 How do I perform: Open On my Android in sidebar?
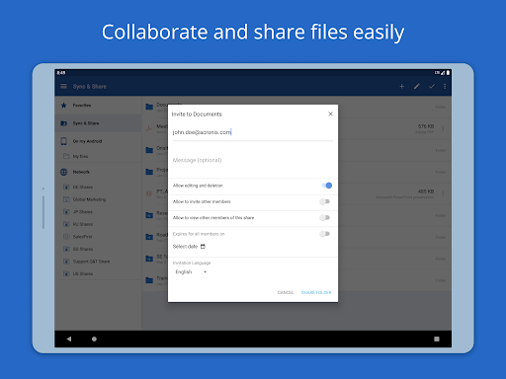99,141
